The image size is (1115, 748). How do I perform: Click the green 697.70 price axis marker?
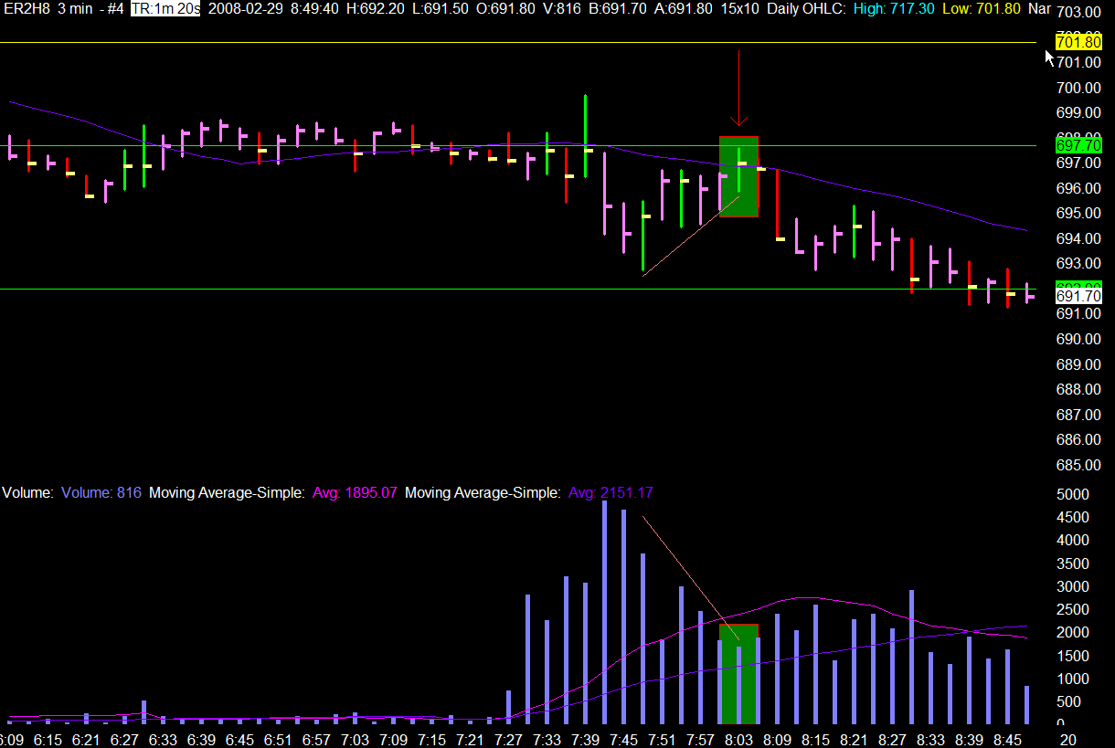(x=1078, y=145)
